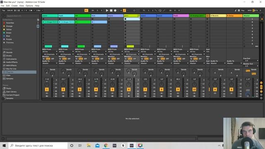Arm track 5 for recording
This screenshot has width=265, height=149.
point(112,96)
